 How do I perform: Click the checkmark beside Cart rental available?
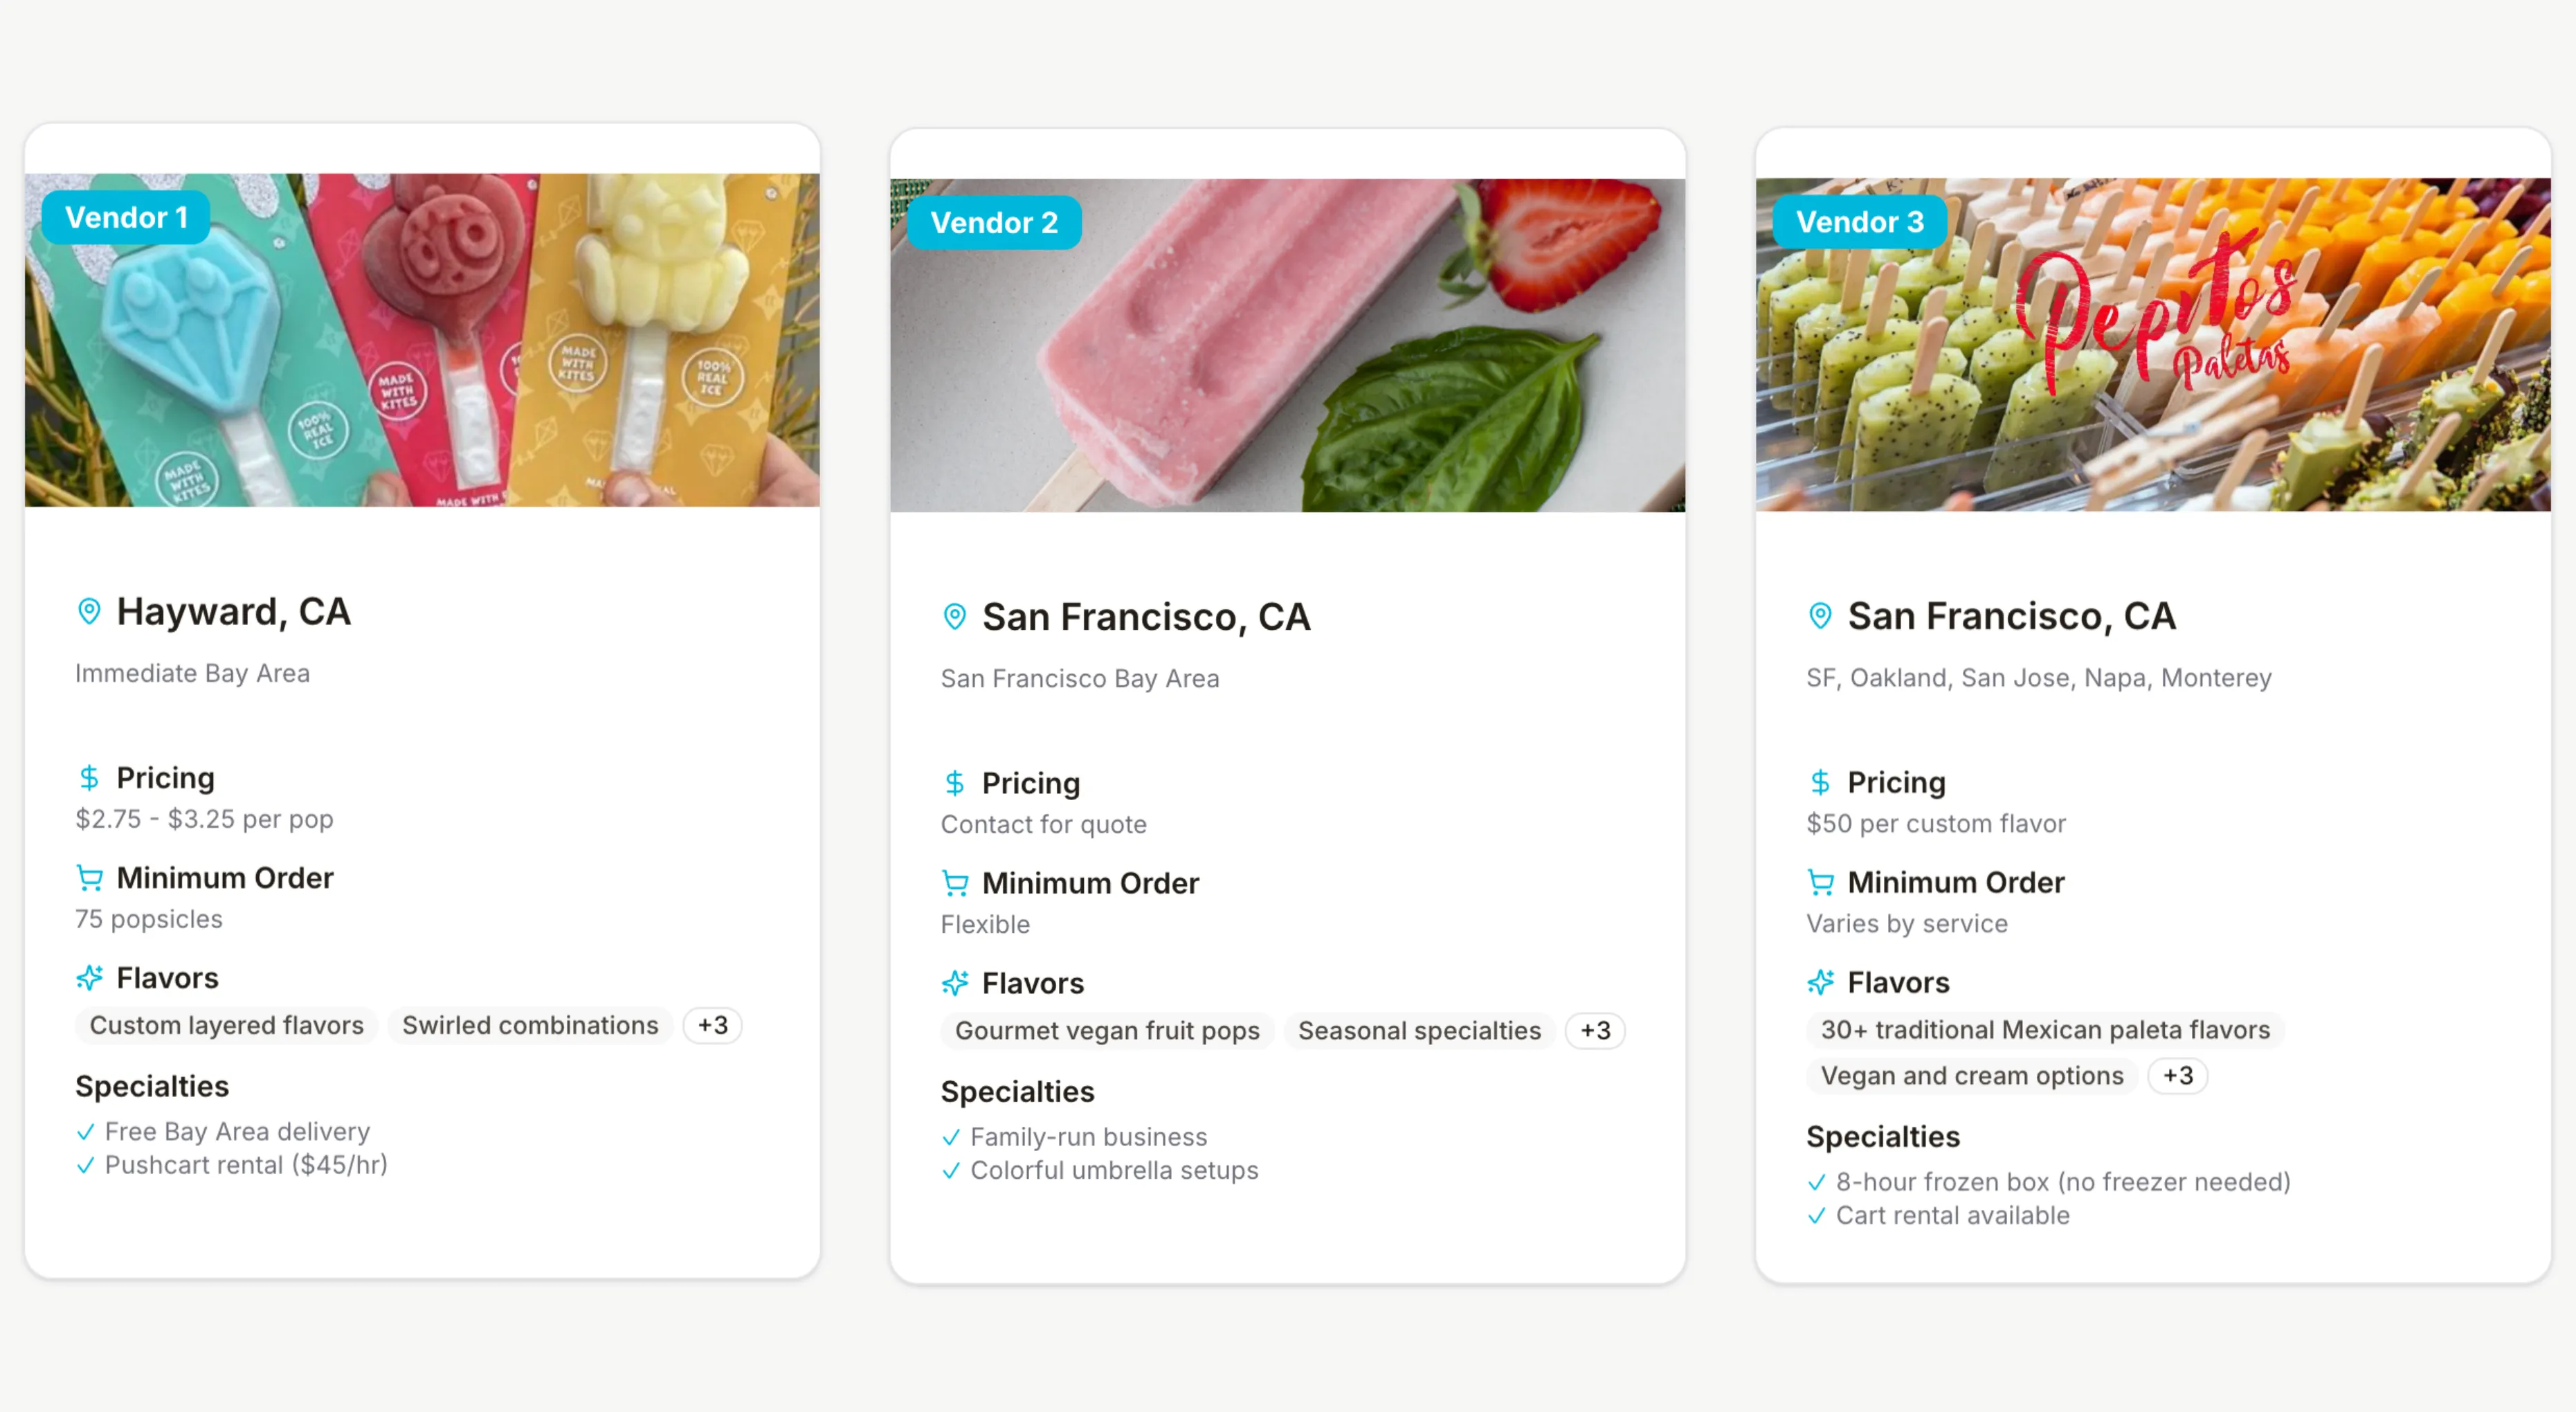point(1817,1216)
